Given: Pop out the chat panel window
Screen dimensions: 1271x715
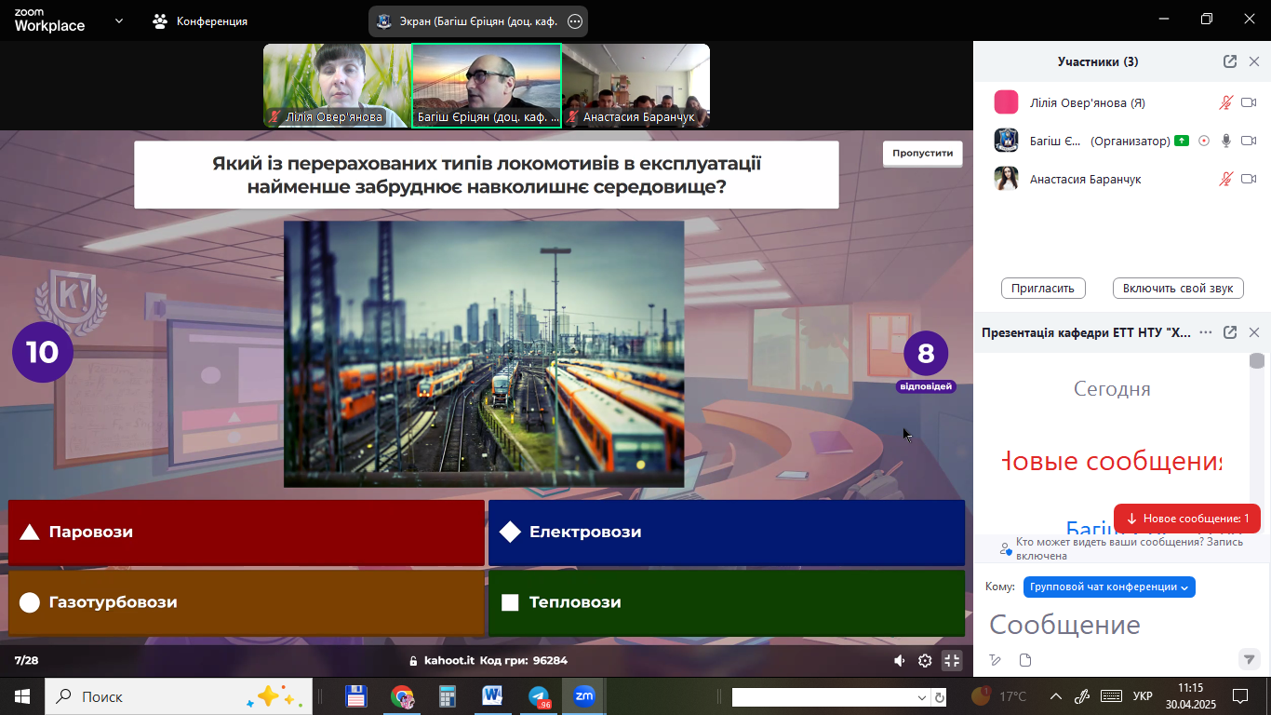Looking at the screenshot, I should pos(1229,332).
